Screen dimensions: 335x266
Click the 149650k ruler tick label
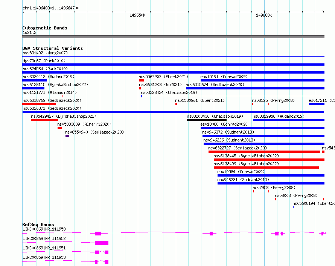(x=137, y=15)
